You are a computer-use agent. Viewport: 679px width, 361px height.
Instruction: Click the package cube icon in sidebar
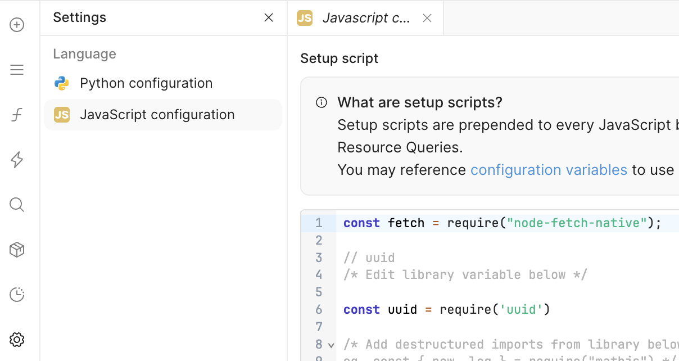17,250
